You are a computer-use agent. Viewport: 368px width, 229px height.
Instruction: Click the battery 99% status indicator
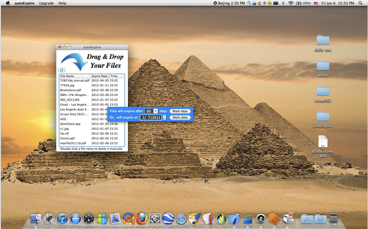pos(303,3)
